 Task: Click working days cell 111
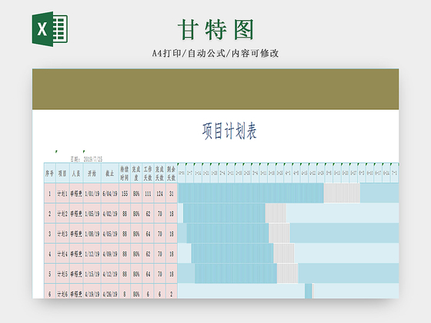[148, 193]
